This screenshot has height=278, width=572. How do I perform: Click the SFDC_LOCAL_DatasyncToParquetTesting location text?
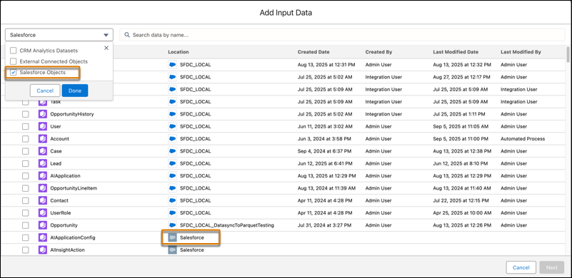227,225
